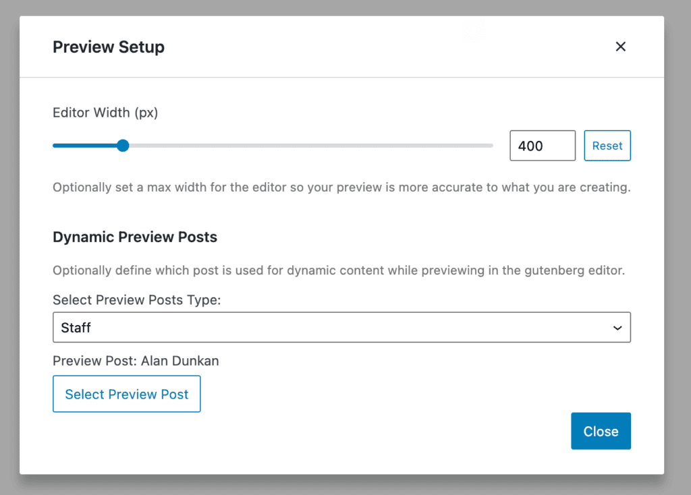Focus the editor width field showing 400
Viewport: 691px width, 495px height.
pyautogui.click(x=542, y=146)
